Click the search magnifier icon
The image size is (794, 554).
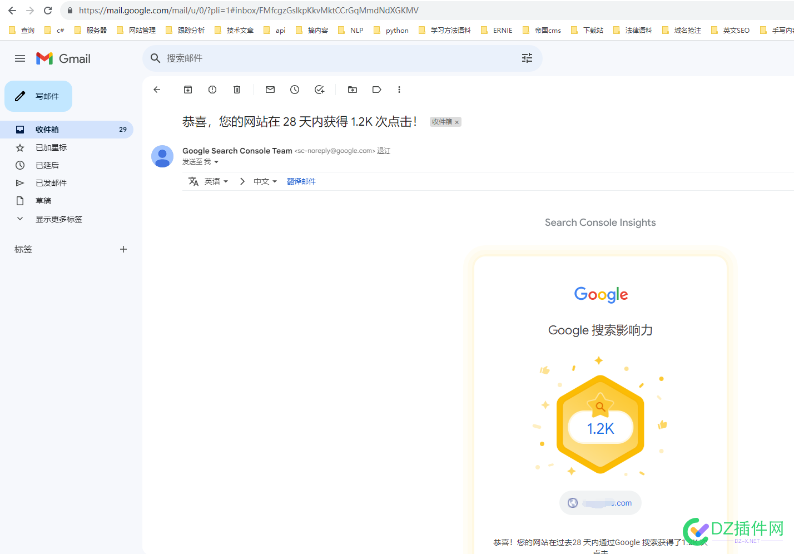click(156, 58)
